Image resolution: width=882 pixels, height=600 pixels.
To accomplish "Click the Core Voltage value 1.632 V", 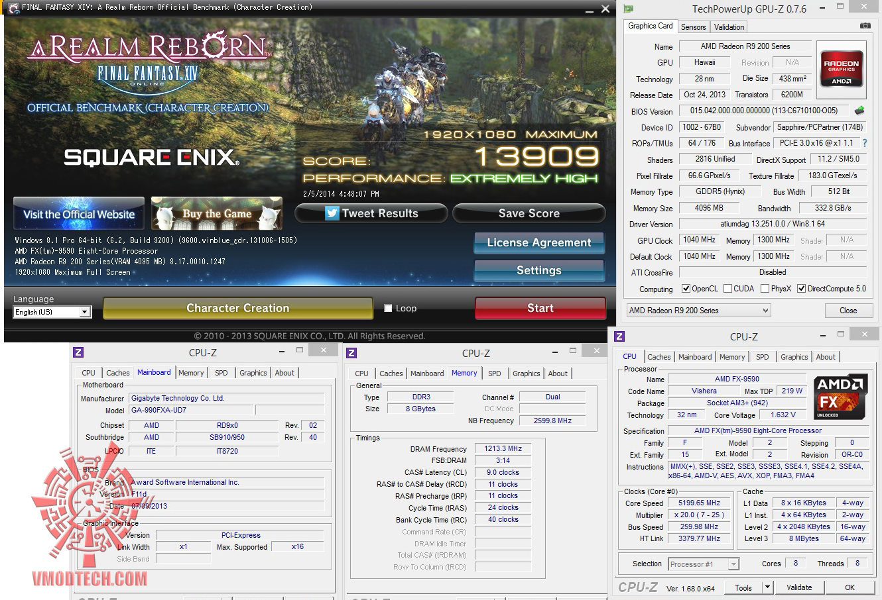I will click(x=783, y=415).
